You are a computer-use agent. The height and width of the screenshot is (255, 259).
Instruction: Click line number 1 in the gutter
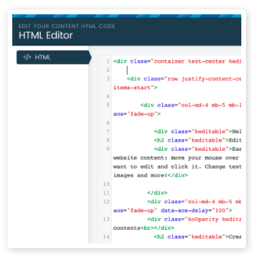click(x=108, y=61)
